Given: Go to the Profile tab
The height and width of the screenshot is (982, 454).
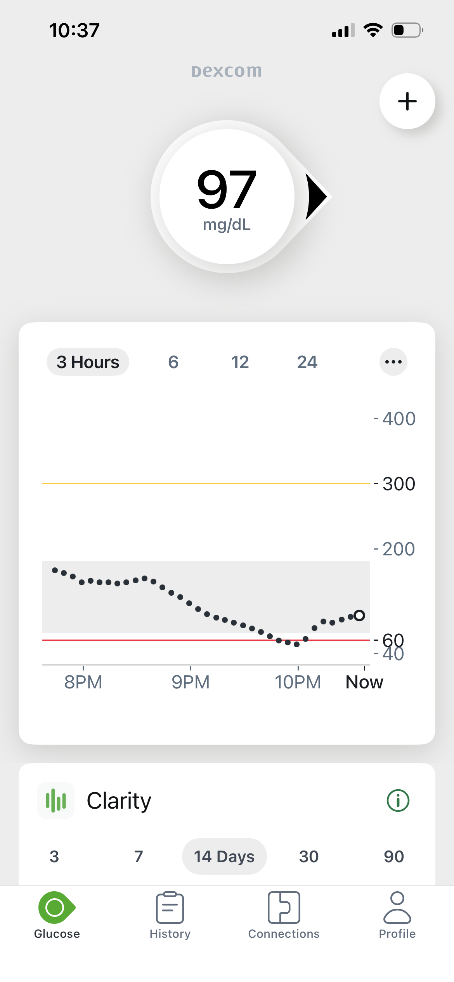Looking at the screenshot, I should [x=397, y=915].
